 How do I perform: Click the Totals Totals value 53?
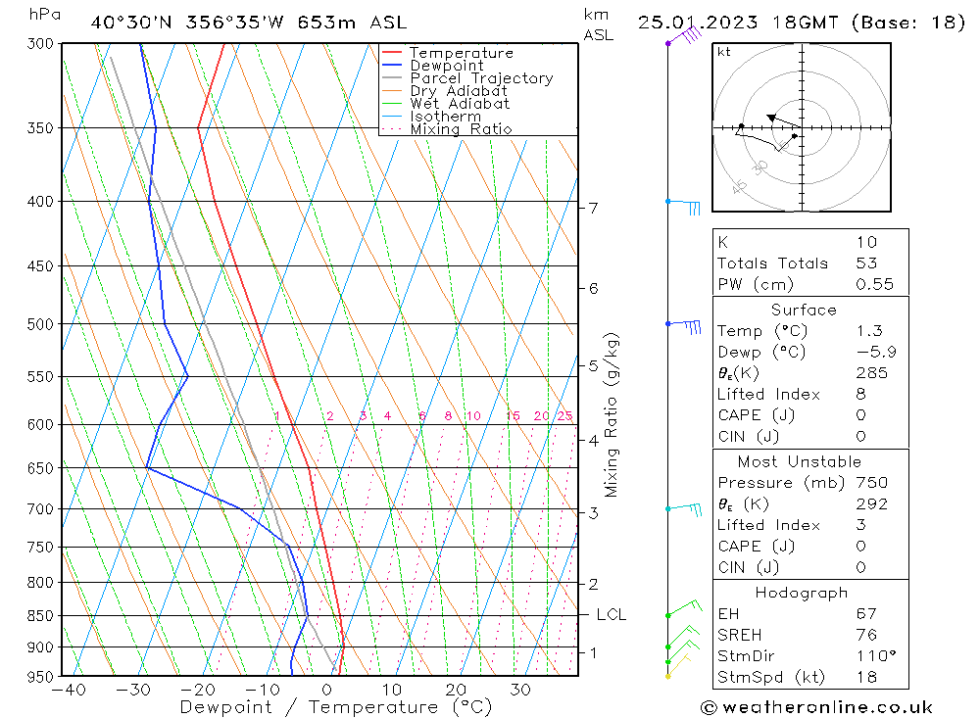tap(867, 263)
